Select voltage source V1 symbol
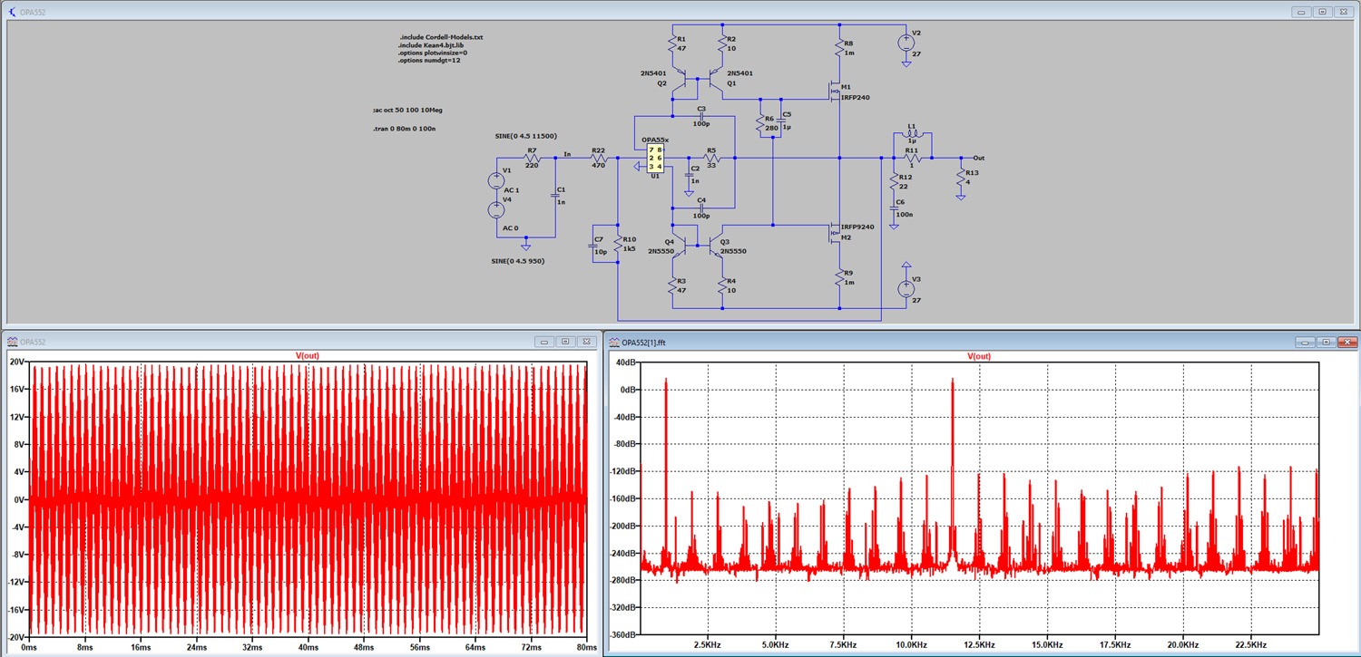Viewport: 1361px width, 657px height. tap(495, 179)
